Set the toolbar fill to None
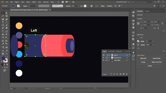 click(7, 64)
